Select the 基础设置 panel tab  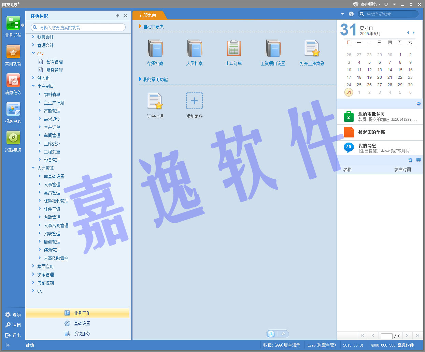[x=78, y=323]
